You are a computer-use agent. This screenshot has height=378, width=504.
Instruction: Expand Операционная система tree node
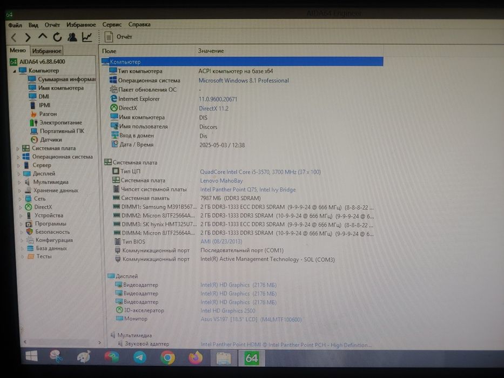[x=18, y=157]
